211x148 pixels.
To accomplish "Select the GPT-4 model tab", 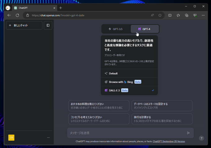I will (x=145, y=29).
